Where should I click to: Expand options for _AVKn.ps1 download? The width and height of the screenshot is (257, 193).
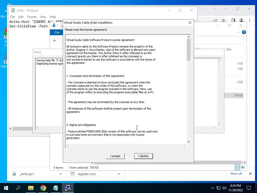pyautogui.click(x=60, y=174)
